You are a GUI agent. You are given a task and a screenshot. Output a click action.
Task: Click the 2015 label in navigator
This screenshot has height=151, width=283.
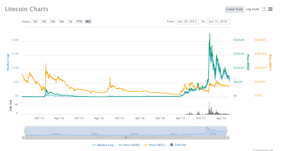click(95, 134)
